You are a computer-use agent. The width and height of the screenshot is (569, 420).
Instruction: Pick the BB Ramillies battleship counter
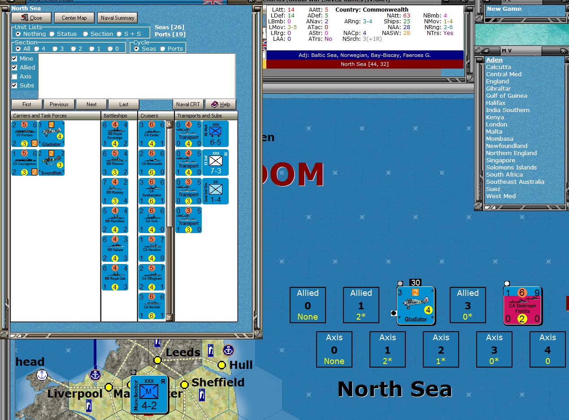(x=115, y=220)
